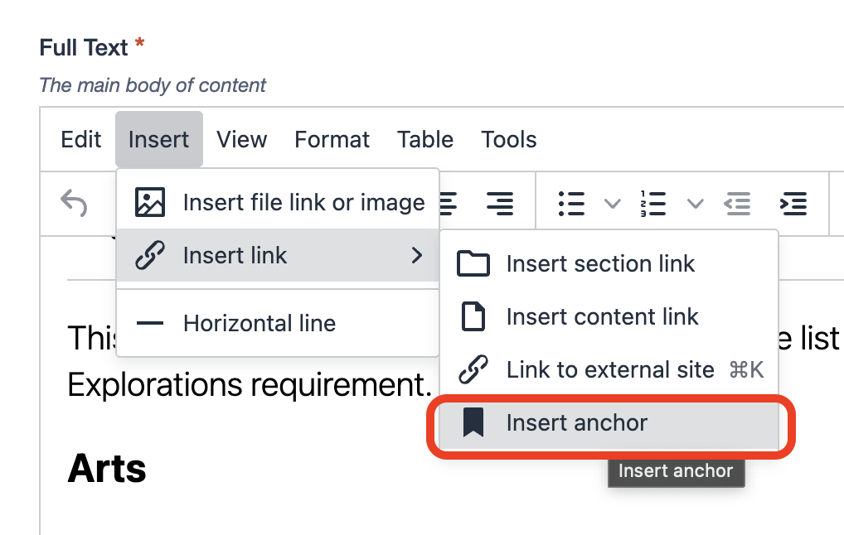Click the 'Explorations requirement.' text

tap(250, 385)
